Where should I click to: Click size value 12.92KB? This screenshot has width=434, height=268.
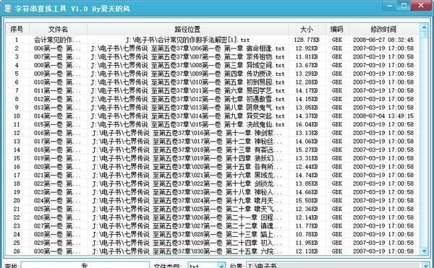click(307, 48)
